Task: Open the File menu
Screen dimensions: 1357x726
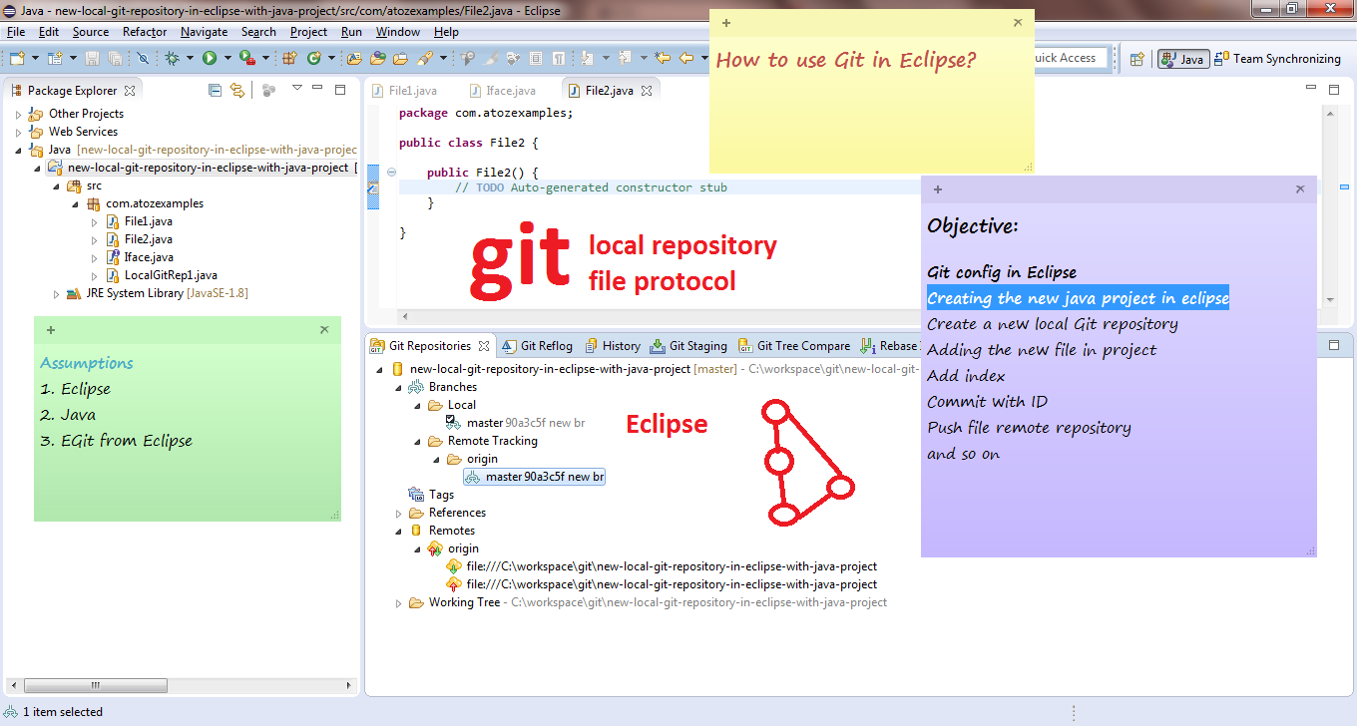Action: click(16, 32)
